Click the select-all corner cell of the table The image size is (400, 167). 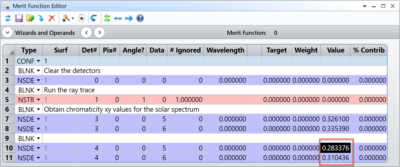pos(9,50)
